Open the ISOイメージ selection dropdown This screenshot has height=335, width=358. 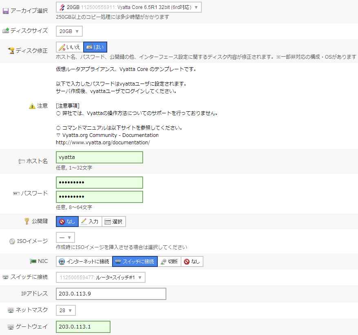(65, 237)
